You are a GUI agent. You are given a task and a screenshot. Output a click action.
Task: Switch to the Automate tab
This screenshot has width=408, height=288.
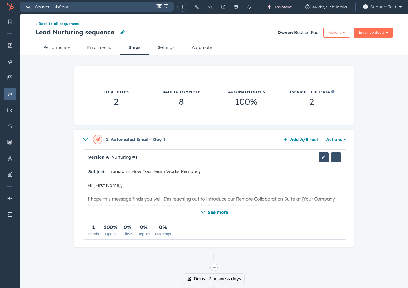point(202,47)
